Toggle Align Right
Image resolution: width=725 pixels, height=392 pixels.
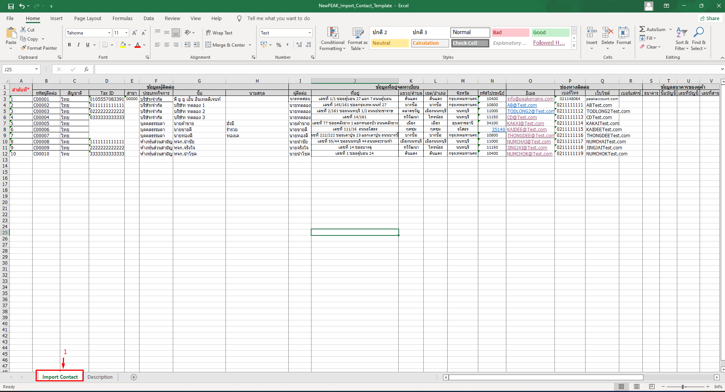(x=176, y=45)
